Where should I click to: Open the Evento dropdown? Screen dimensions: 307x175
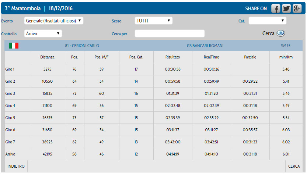pyautogui.click(x=54, y=21)
